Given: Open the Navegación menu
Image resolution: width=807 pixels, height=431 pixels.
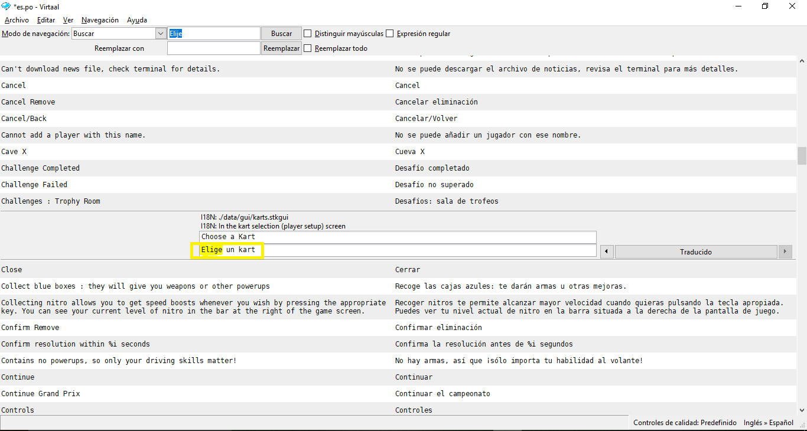Looking at the screenshot, I should pyautogui.click(x=99, y=19).
